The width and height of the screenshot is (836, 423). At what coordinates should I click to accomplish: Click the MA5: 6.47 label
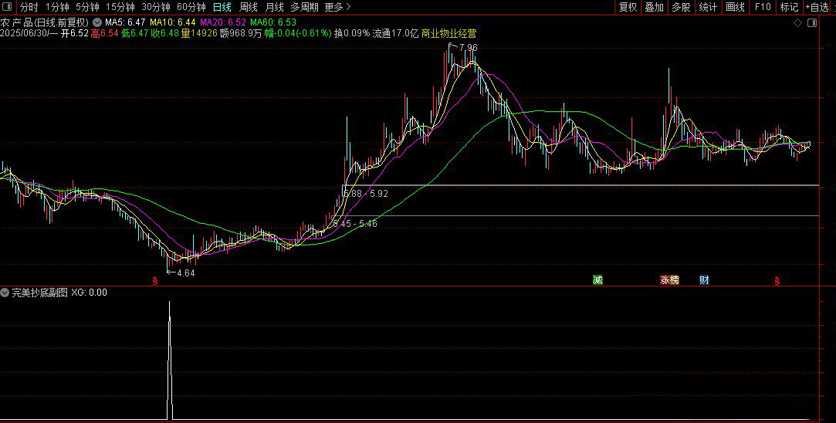tap(125, 22)
